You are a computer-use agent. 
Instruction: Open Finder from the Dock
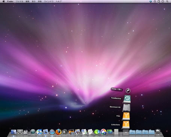point(13,132)
